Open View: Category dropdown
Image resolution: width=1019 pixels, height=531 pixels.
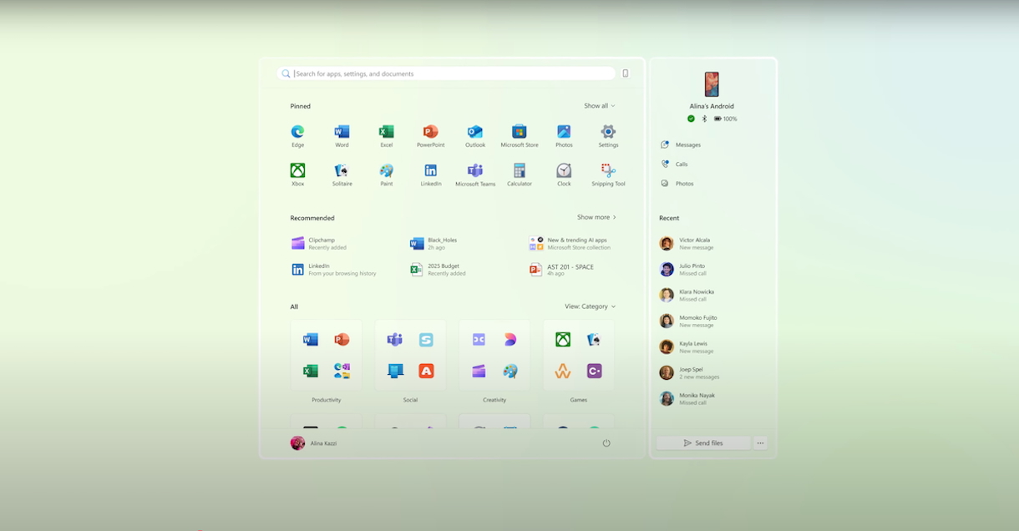[590, 306]
